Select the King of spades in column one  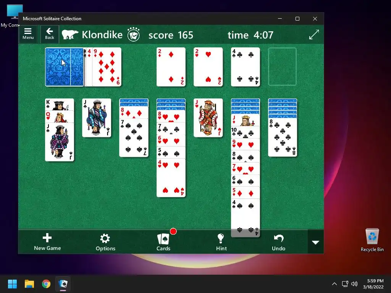click(x=59, y=105)
